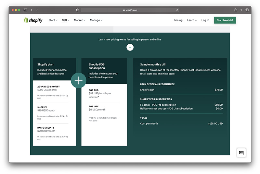The image size is (260, 174).
Task: Select the Cost per month label
Action: coord(149,123)
